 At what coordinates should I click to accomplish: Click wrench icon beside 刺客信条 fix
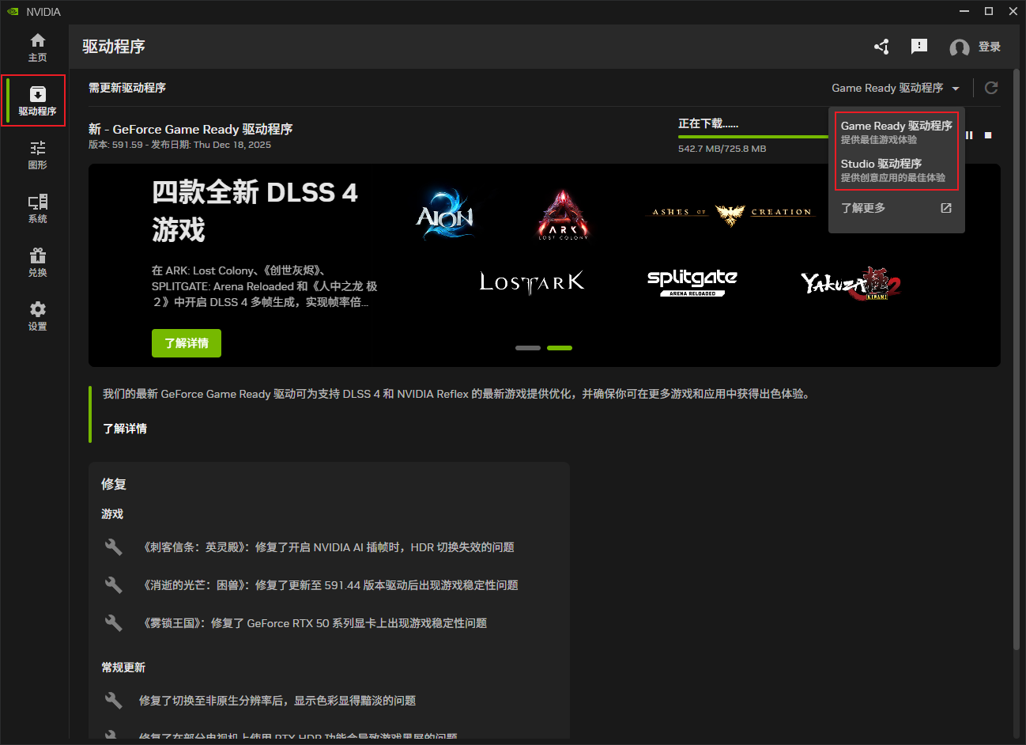(114, 547)
